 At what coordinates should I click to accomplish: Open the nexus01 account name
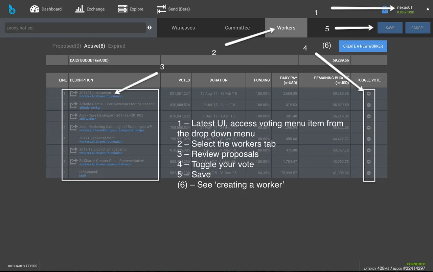(405, 7)
